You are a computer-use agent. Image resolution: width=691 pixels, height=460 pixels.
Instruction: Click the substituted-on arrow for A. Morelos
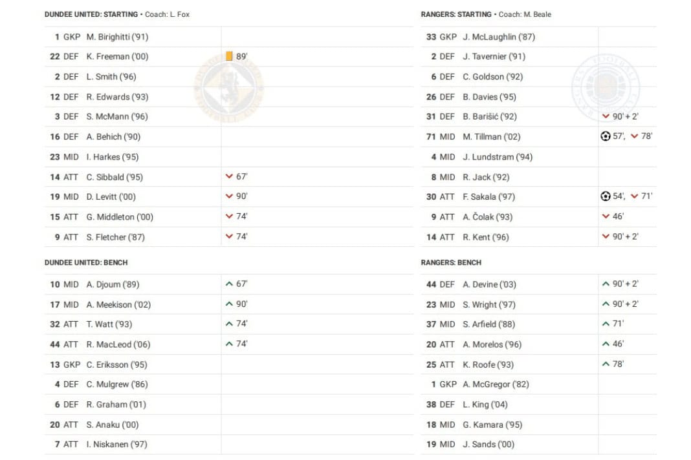[x=606, y=344]
